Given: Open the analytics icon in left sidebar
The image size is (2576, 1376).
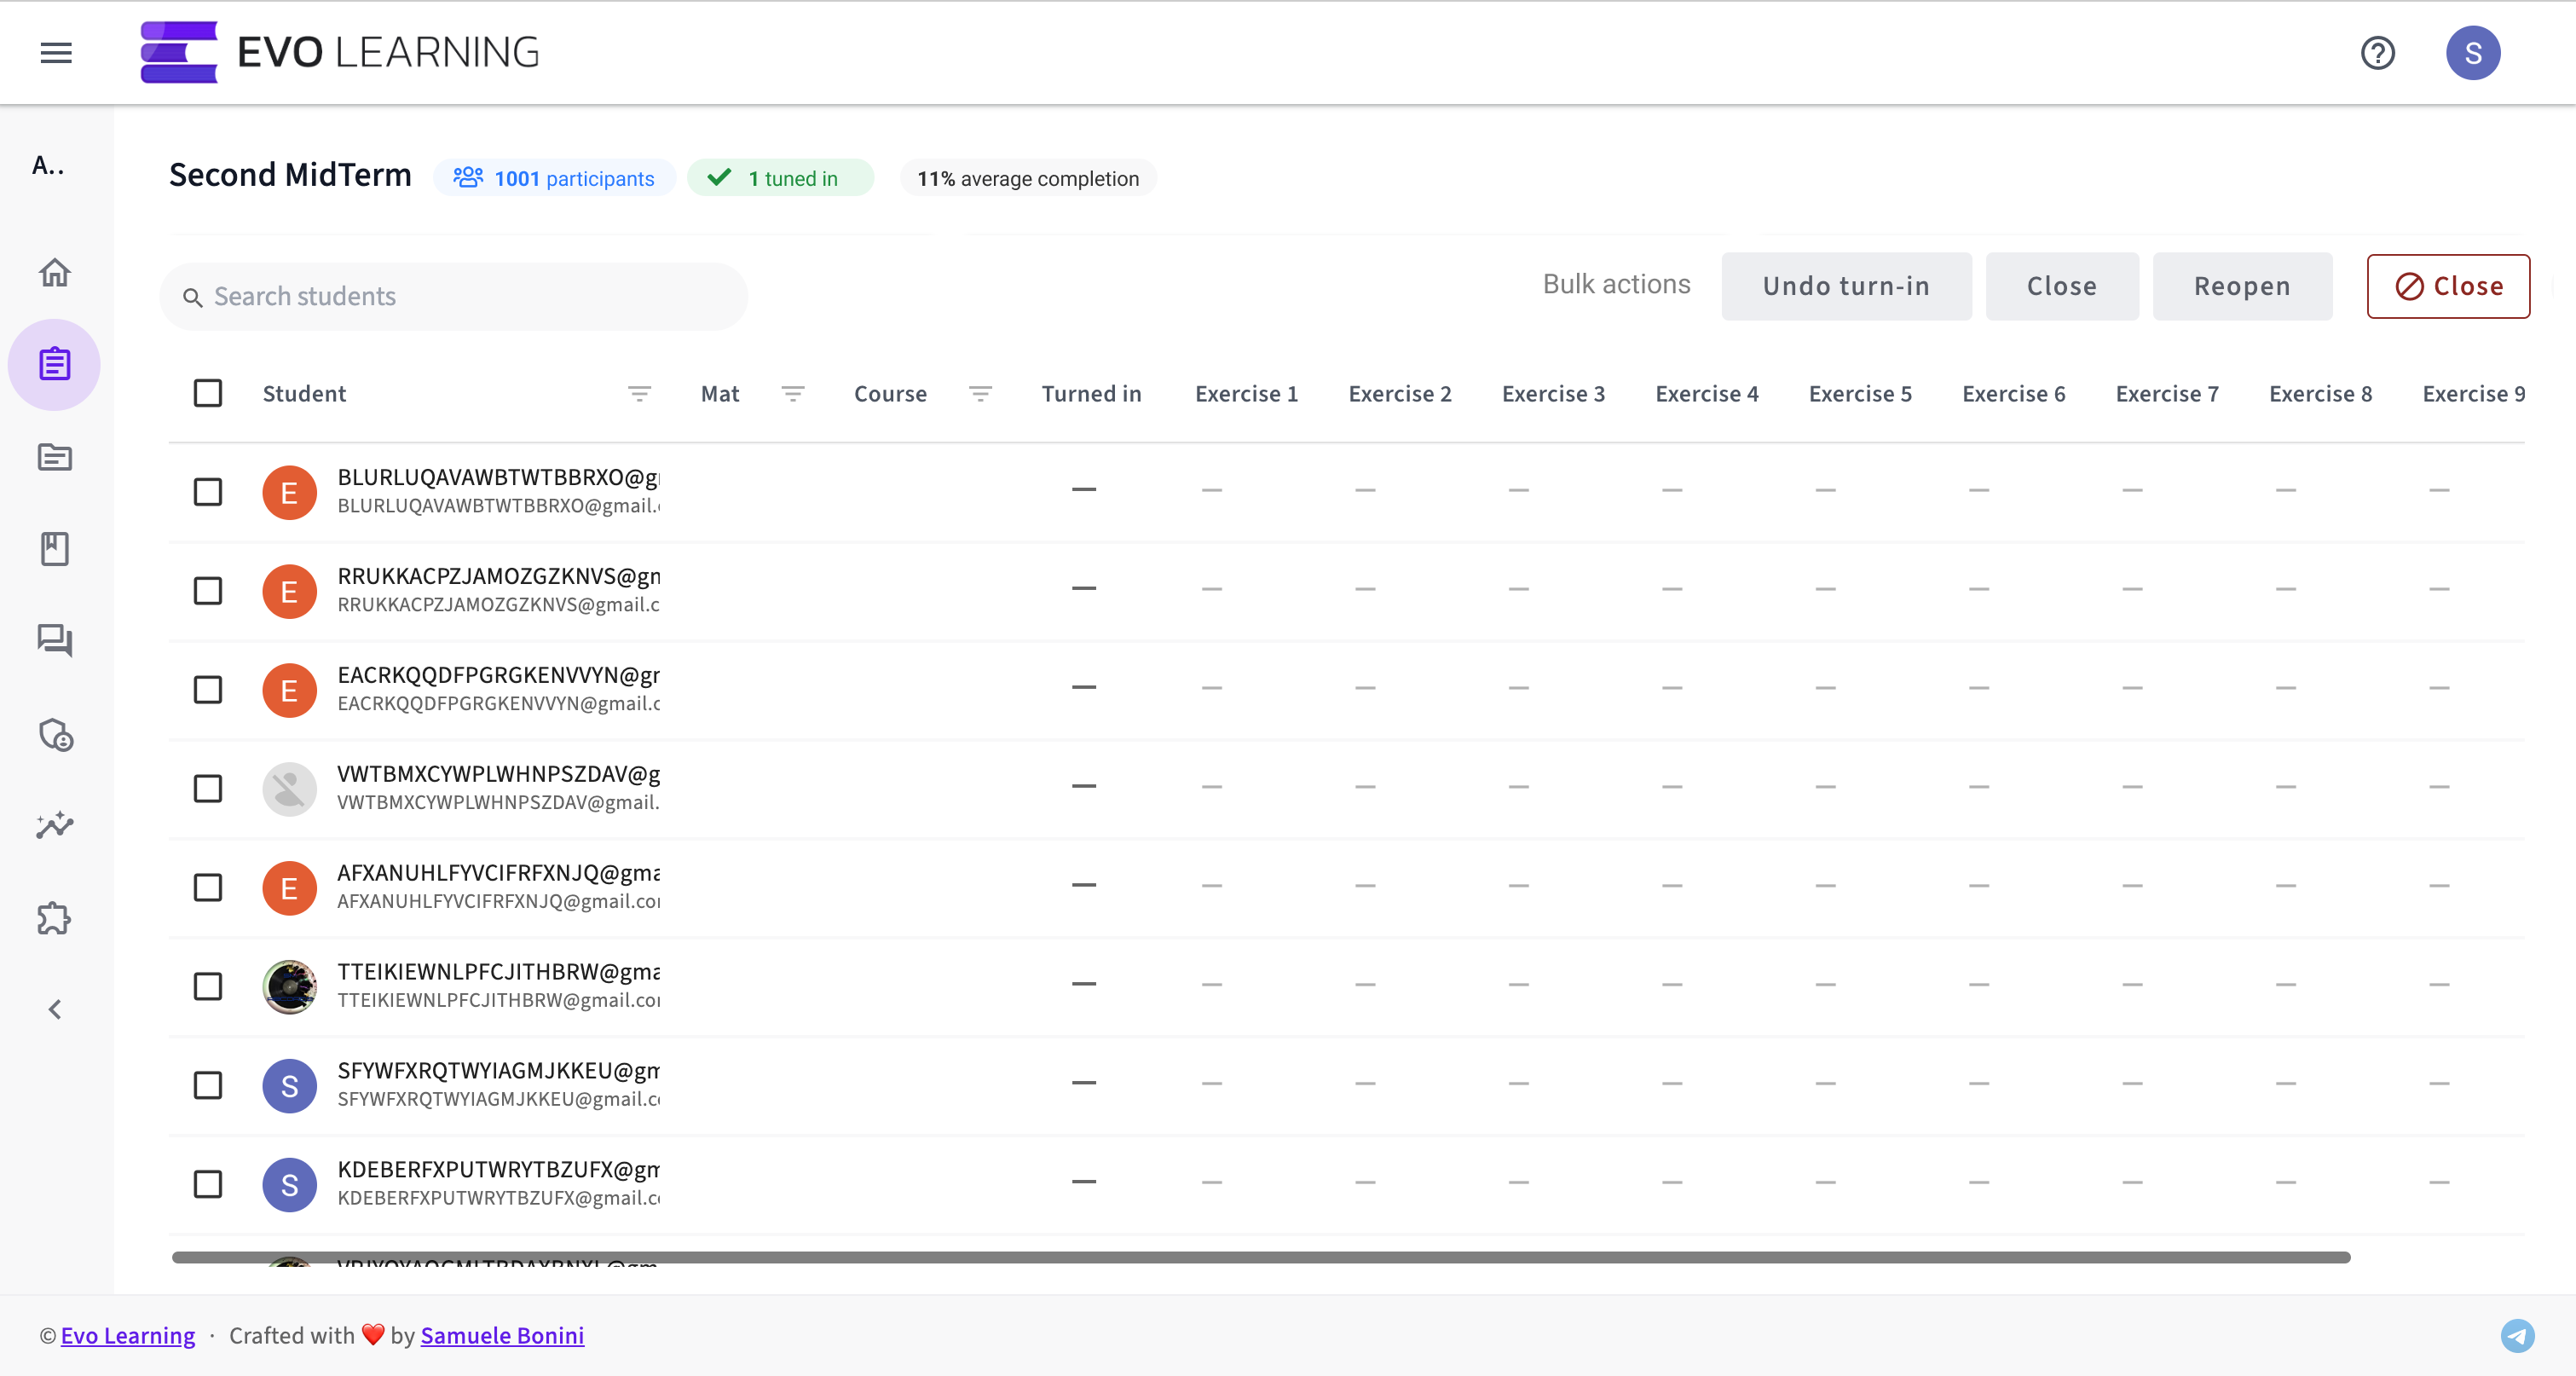Looking at the screenshot, I should click(56, 826).
